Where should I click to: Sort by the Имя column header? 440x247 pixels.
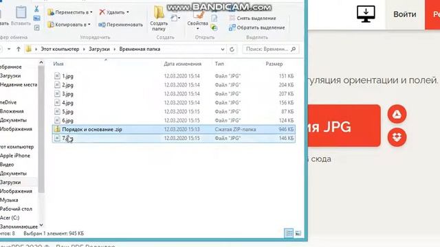point(58,64)
